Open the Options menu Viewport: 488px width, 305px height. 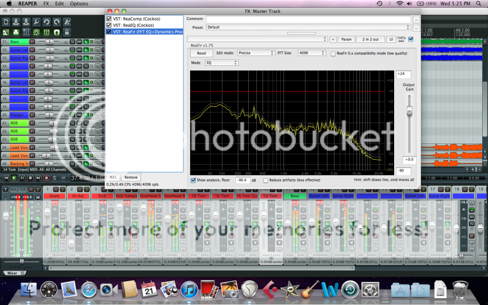pos(79,4)
